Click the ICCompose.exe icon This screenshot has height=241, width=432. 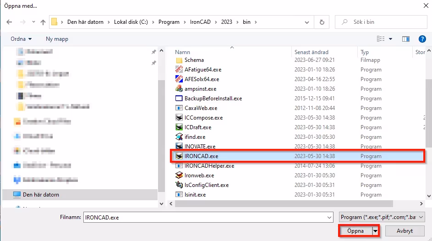click(x=179, y=118)
